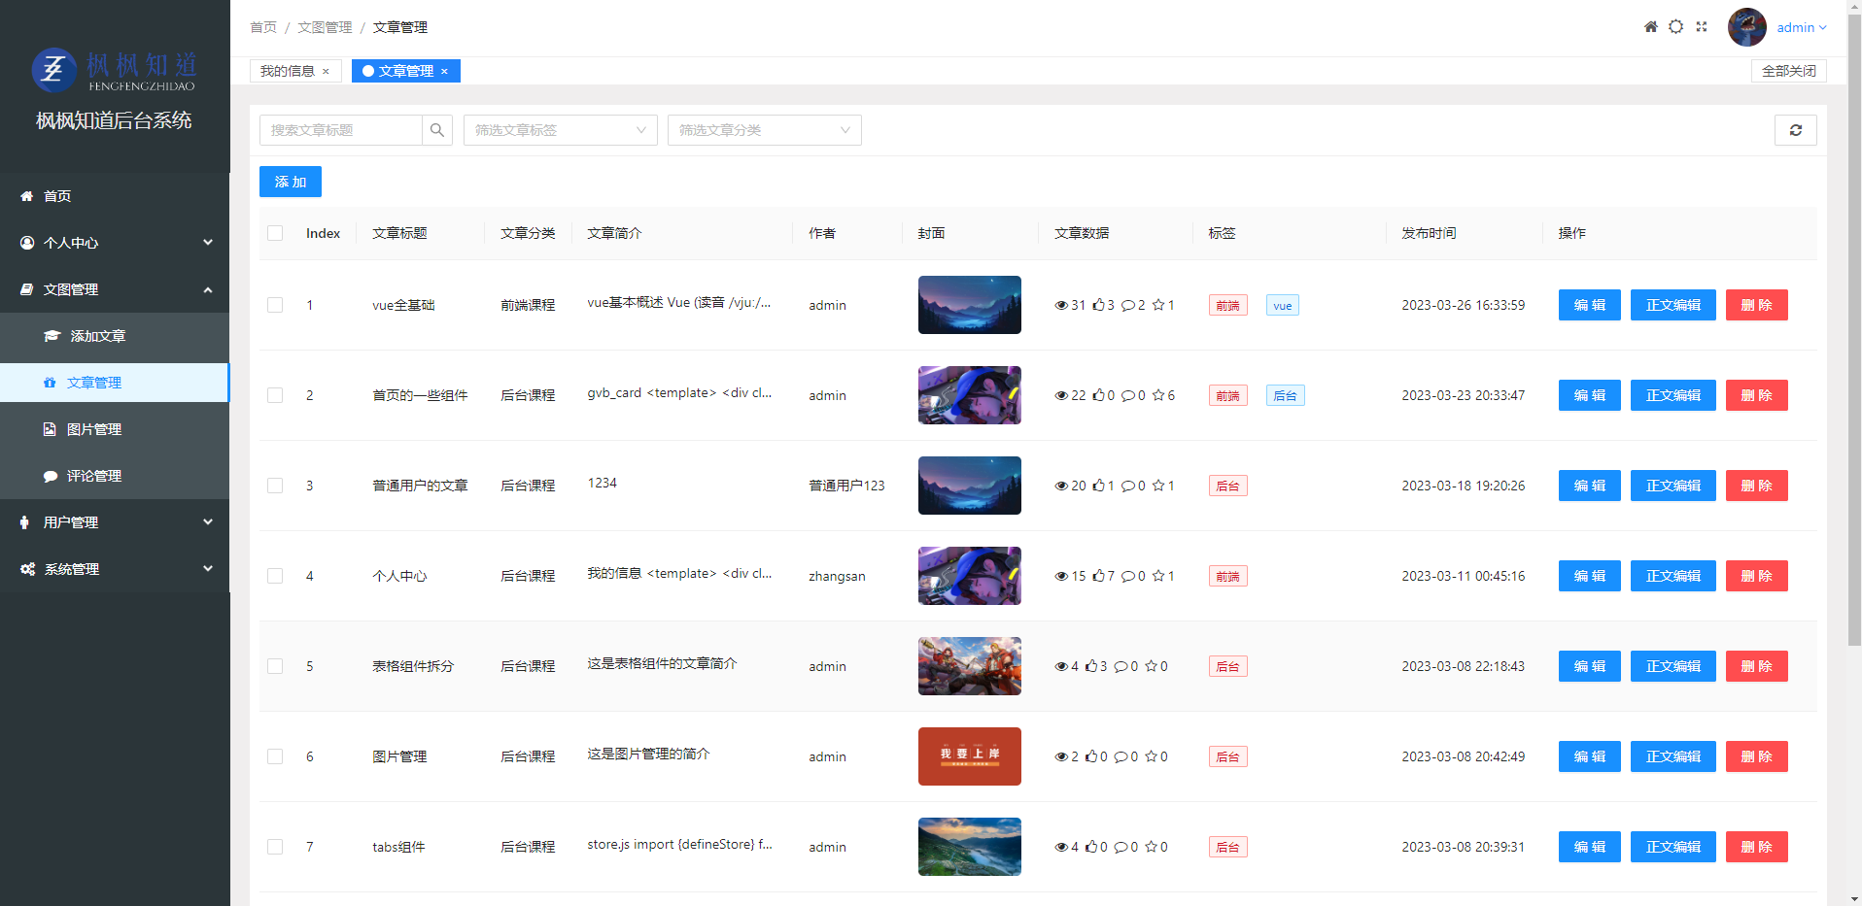Open the 筛选文章标签 dropdown
Viewport: 1862px width, 906px height.
[560, 130]
